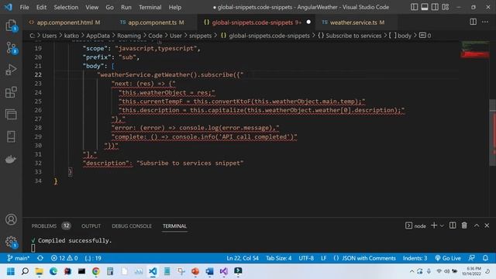Toggle secondary side bar layout icon
Image resolution: width=496 pixels, height=279 pixels.
[x=435, y=7]
